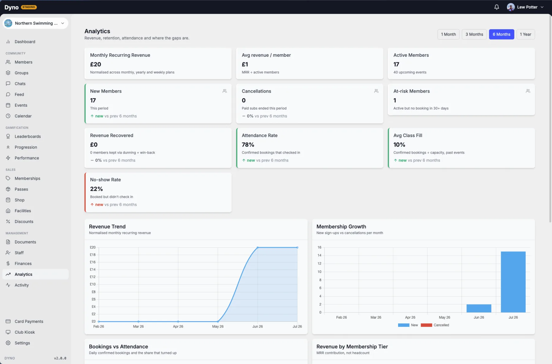Click the Shop bag icon
This screenshot has height=364, width=552.
pos(8,200)
